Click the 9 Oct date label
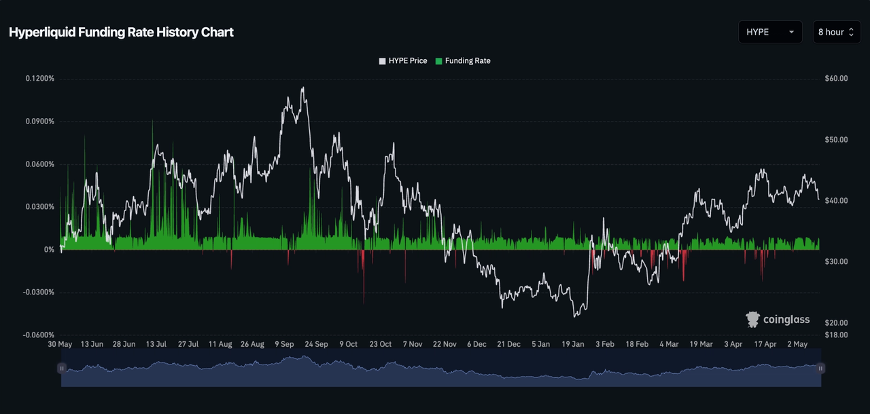 (348, 345)
